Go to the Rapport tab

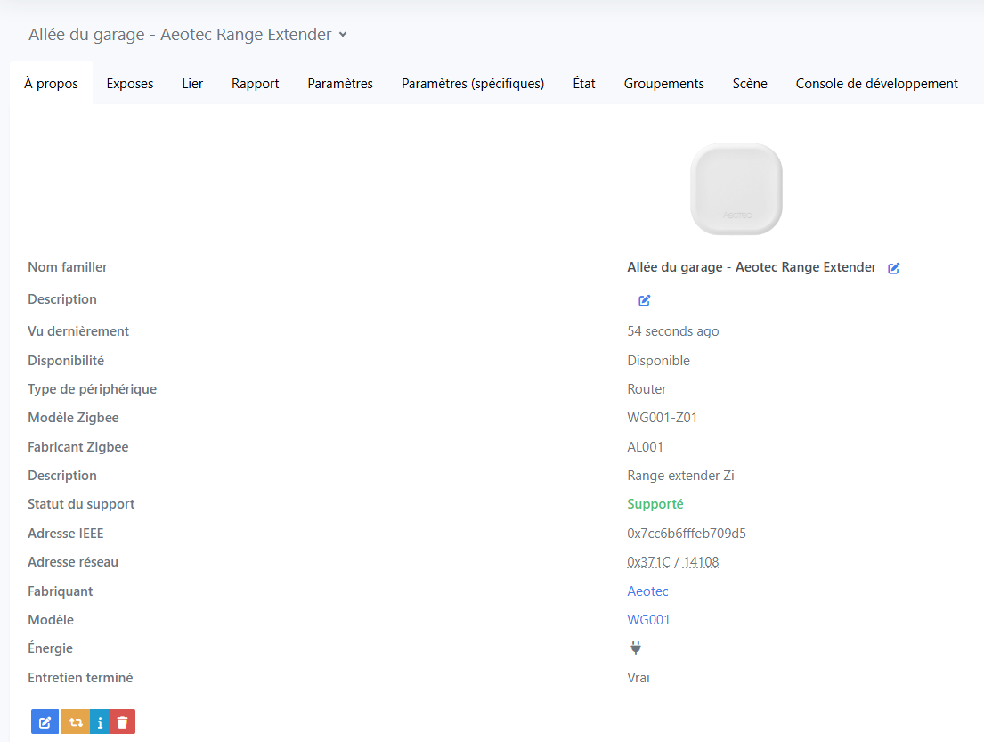click(256, 84)
